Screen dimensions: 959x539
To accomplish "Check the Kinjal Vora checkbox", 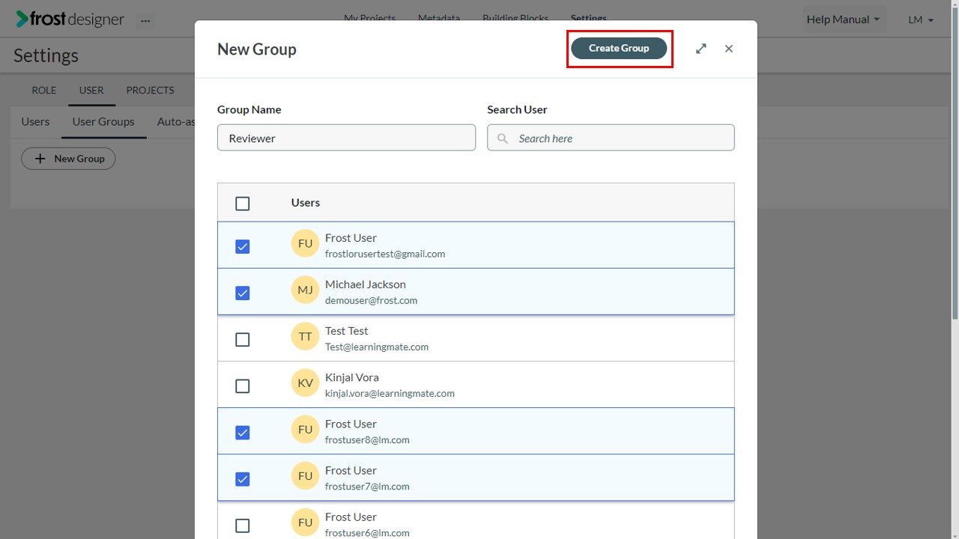I will point(243,386).
